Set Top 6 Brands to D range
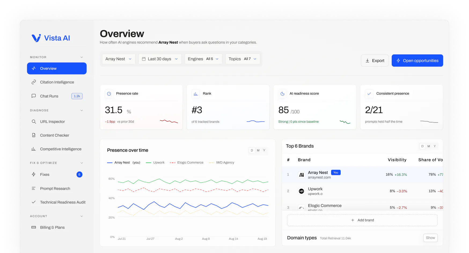Image resolution: width=469 pixels, height=253 pixels. pyautogui.click(x=423, y=146)
